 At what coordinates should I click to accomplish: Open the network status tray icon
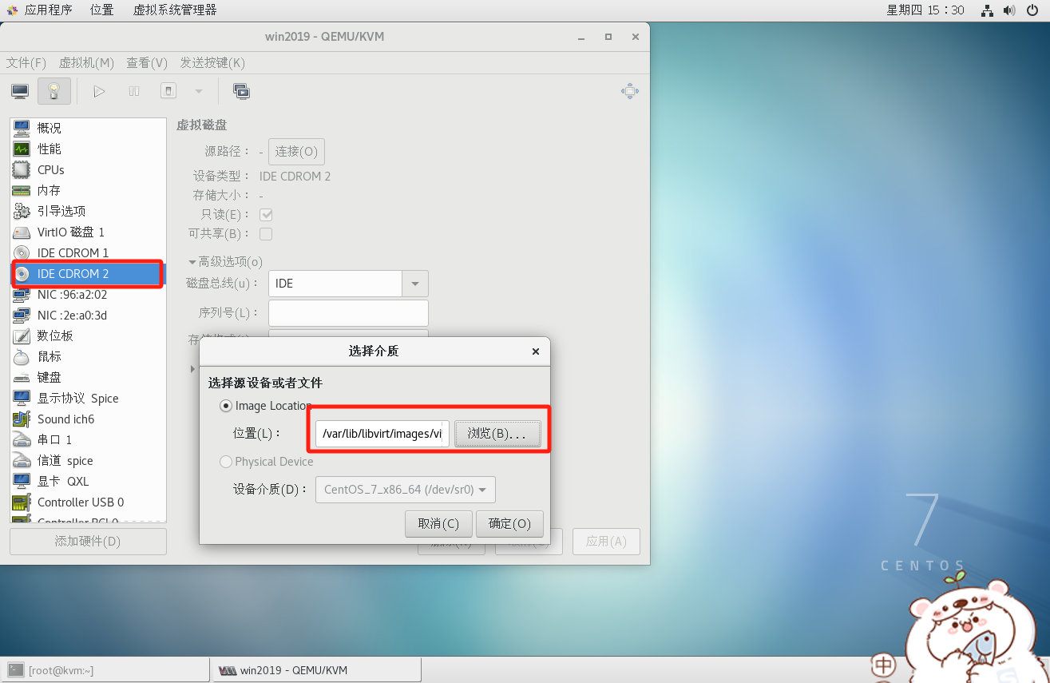coord(987,10)
